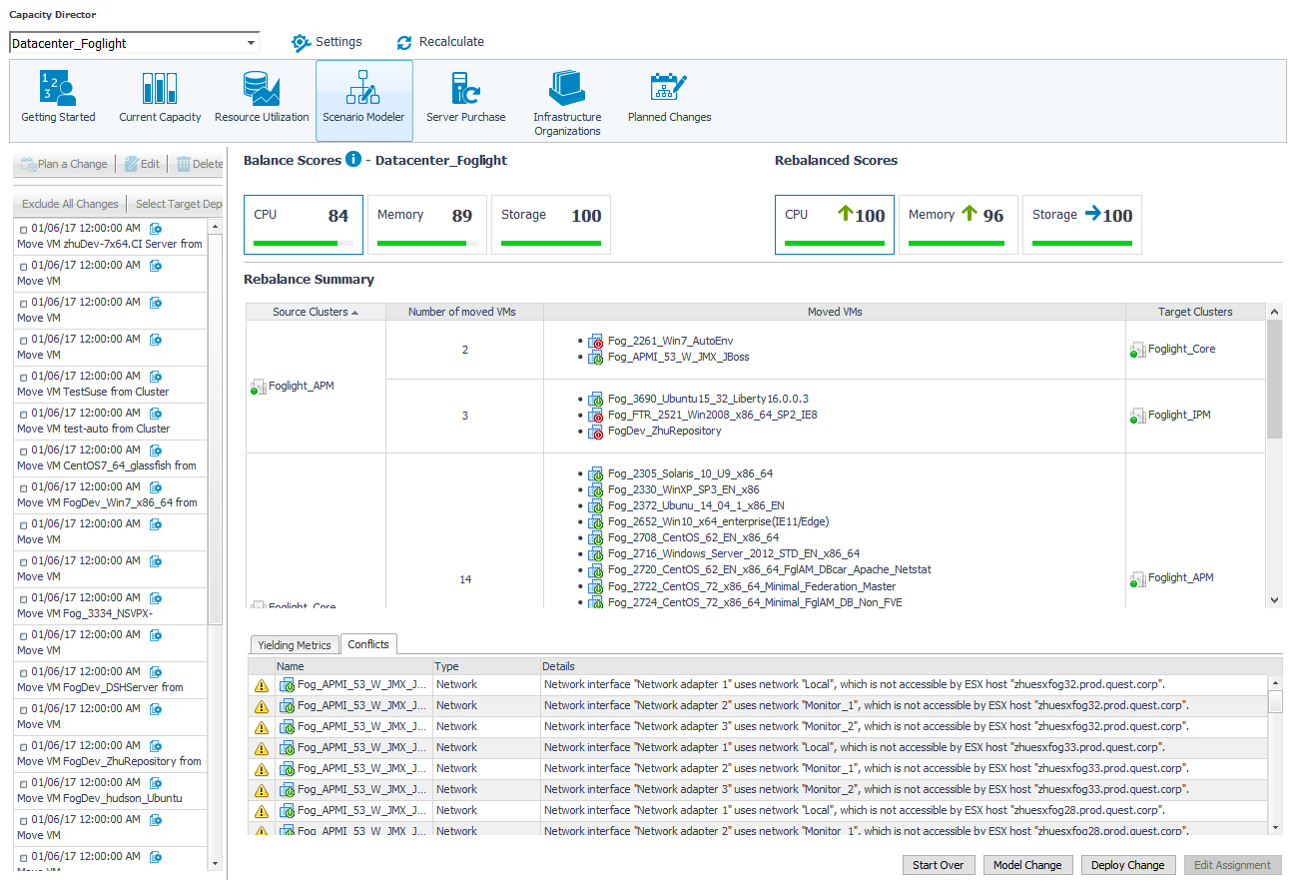Click the Recalculate refresh icon

point(404,43)
